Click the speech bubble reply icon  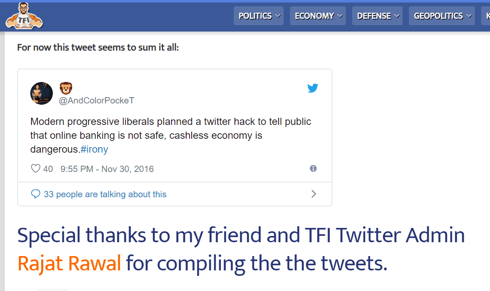[x=36, y=194]
